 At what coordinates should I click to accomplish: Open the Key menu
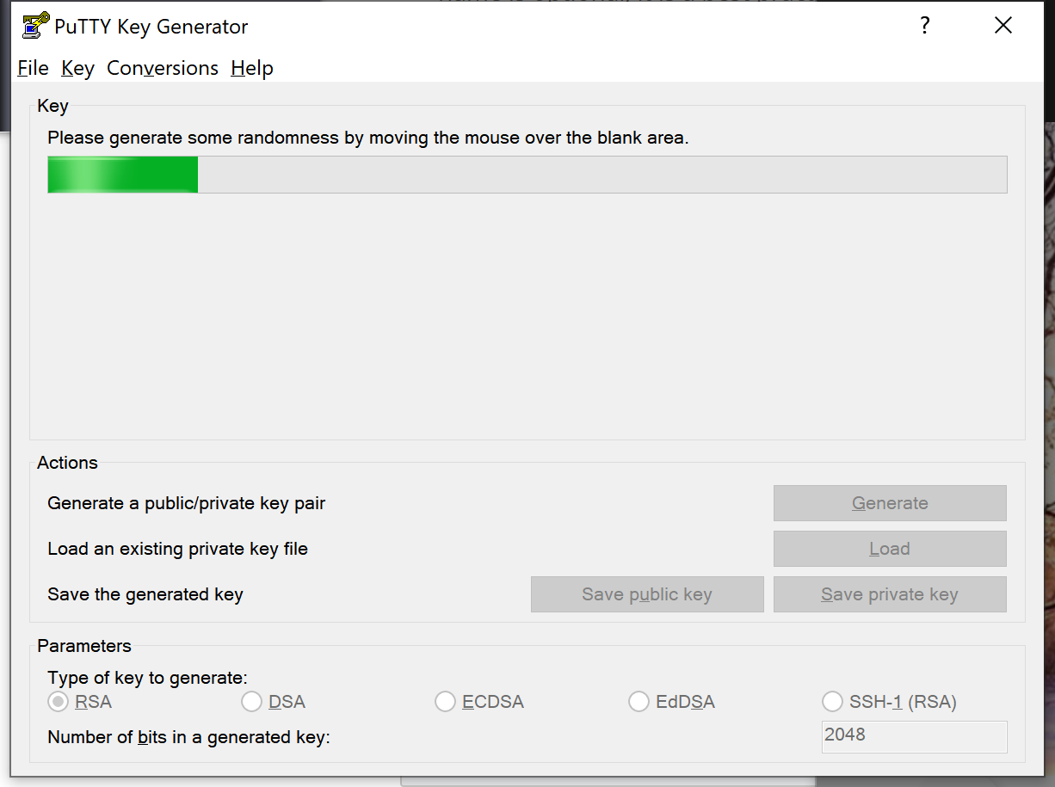[77, 68]
